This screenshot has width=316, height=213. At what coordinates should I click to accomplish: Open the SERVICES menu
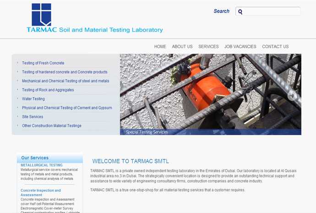click(208, 47)
